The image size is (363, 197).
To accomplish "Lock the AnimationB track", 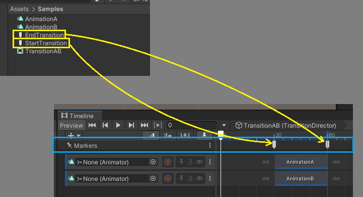I will pos(190,178).
